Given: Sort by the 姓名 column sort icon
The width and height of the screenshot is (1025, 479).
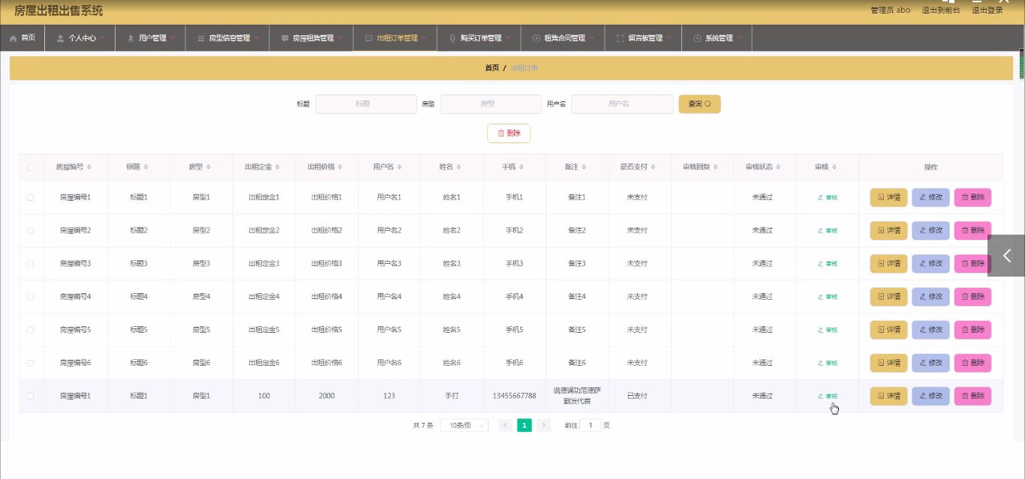Looking at the screenshot, I should (459, 167).
